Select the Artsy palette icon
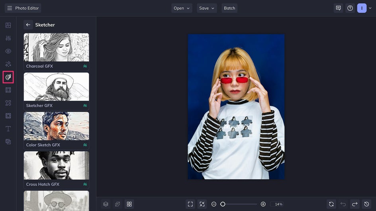This screenshot has height=211, width=376. click(x=8, y=77)
